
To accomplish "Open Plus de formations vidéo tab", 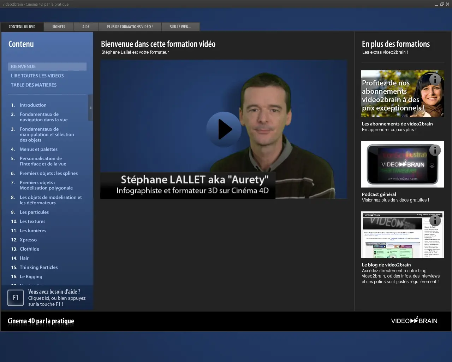I will point(130,27).
